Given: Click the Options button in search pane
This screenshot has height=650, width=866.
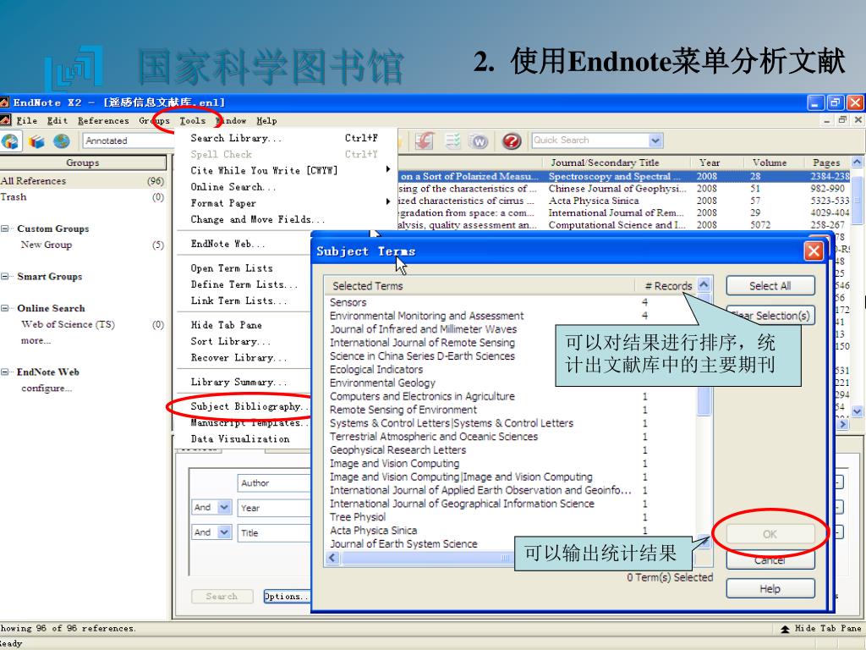Looking at the screenshot, I should click(288, 597).
